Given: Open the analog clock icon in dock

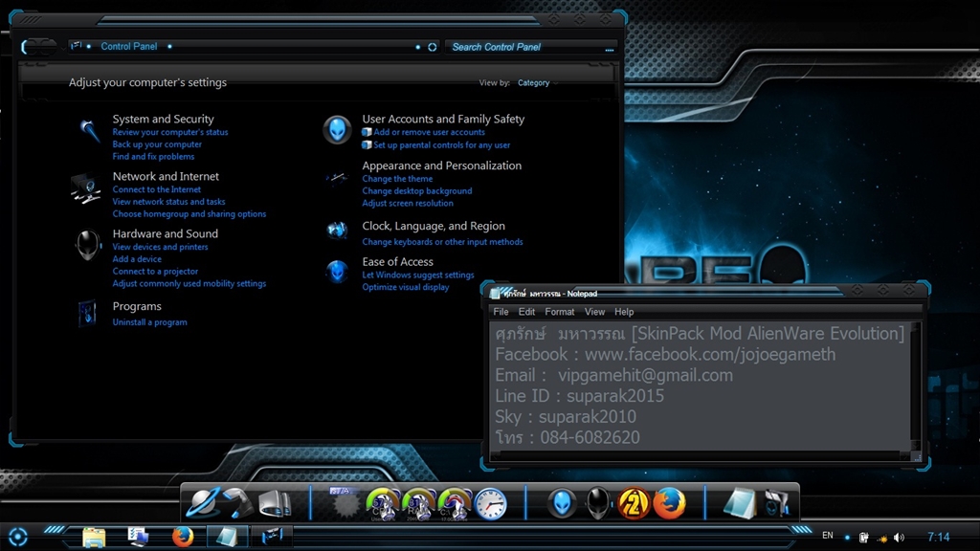Looking at the screenshot, I should pyautogui.click(x=491, y=504).
